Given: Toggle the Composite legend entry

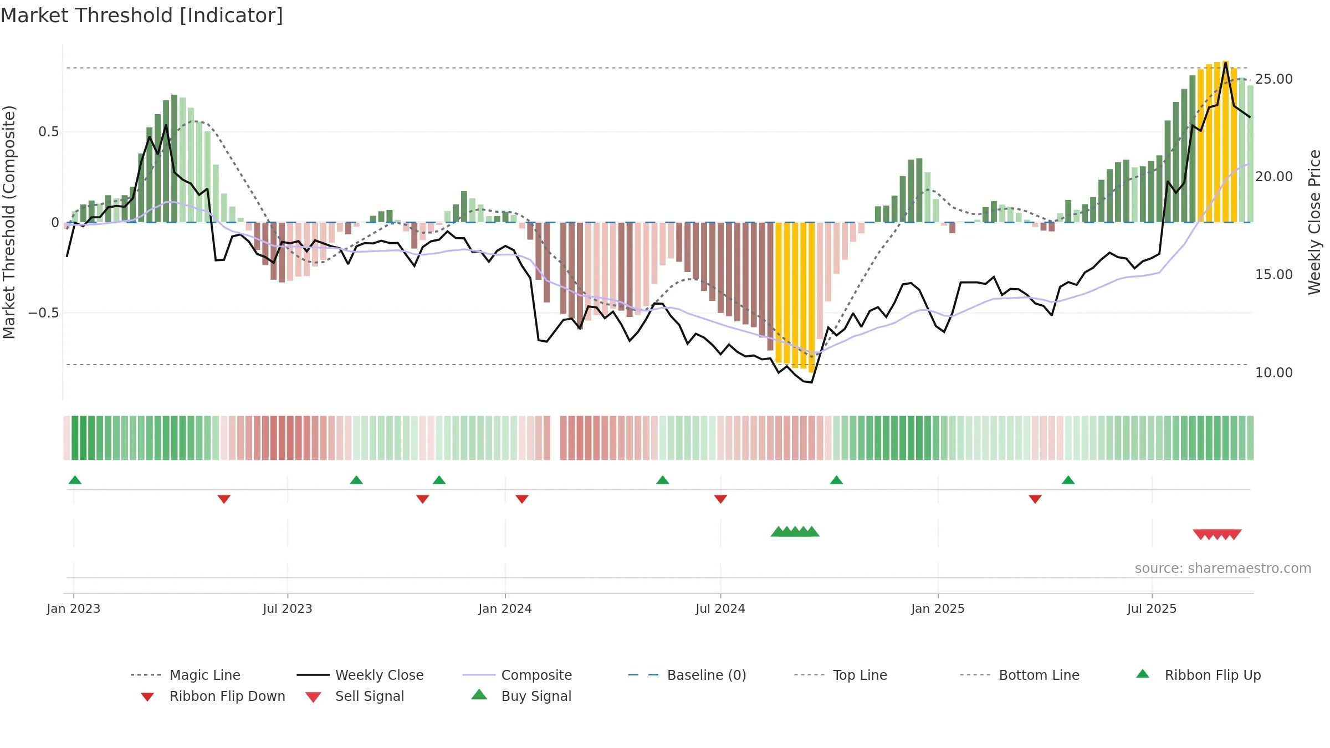Looking at the screenshot, I should (x=517, y=675).
